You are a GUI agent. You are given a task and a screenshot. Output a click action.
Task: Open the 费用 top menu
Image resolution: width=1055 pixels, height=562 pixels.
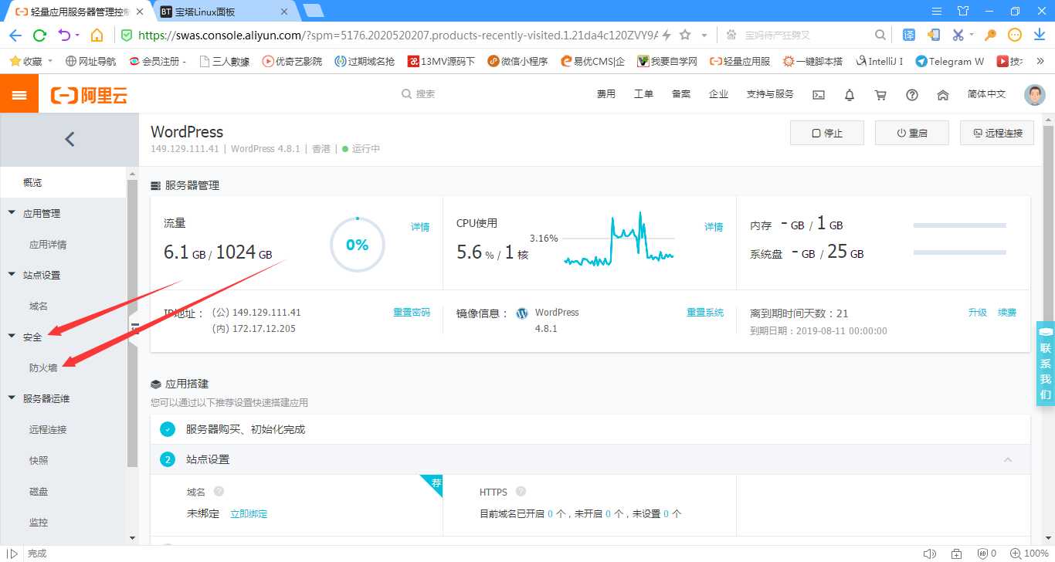point(606,94)
